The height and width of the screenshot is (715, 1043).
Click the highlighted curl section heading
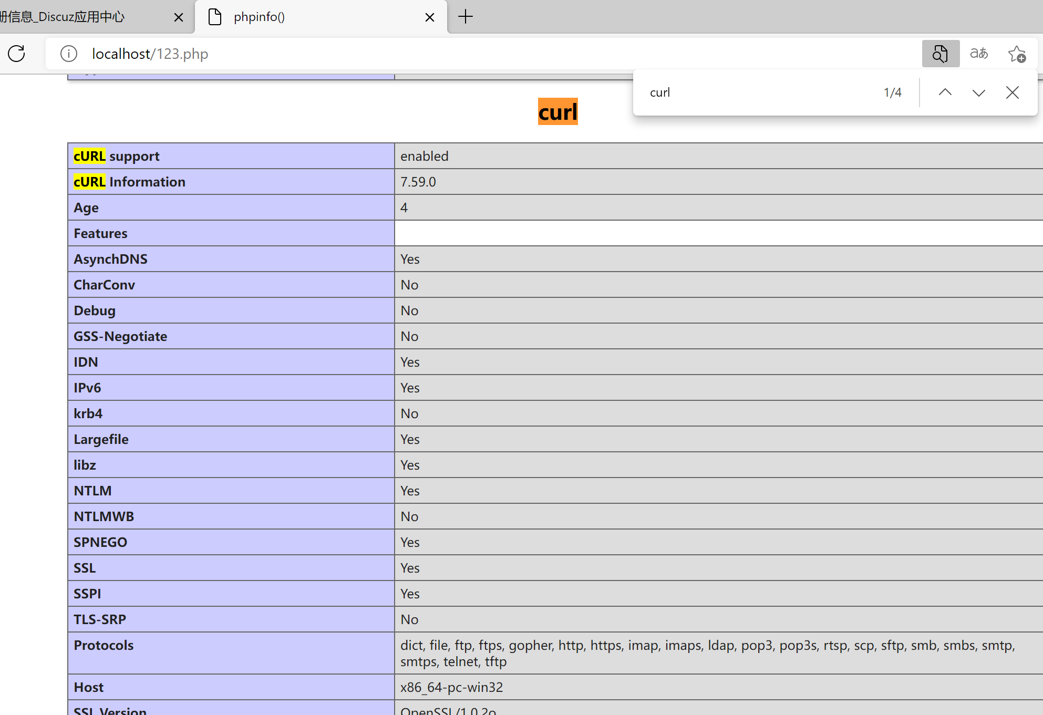pyautogui.click(x=557, y=112)
